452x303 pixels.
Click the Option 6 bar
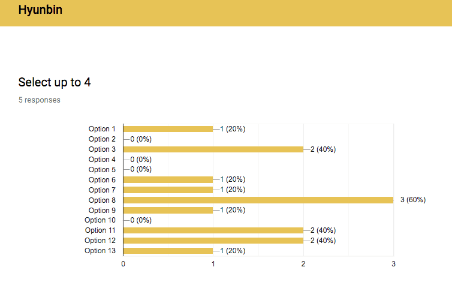point(168,179)
